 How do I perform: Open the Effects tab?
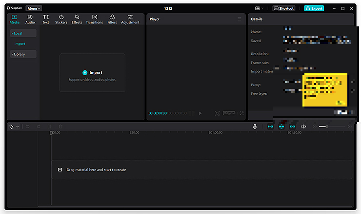(x=77, y=20)
